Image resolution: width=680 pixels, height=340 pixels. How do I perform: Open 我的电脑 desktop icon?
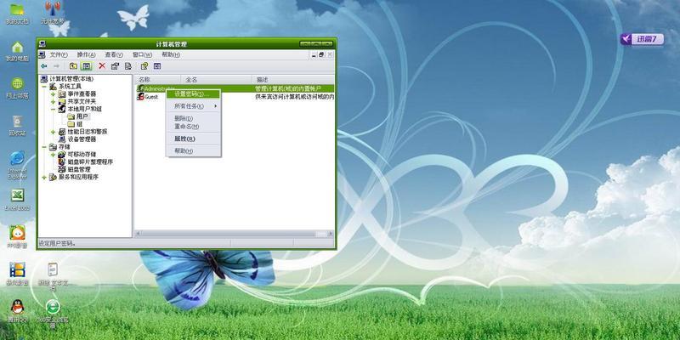17,52
